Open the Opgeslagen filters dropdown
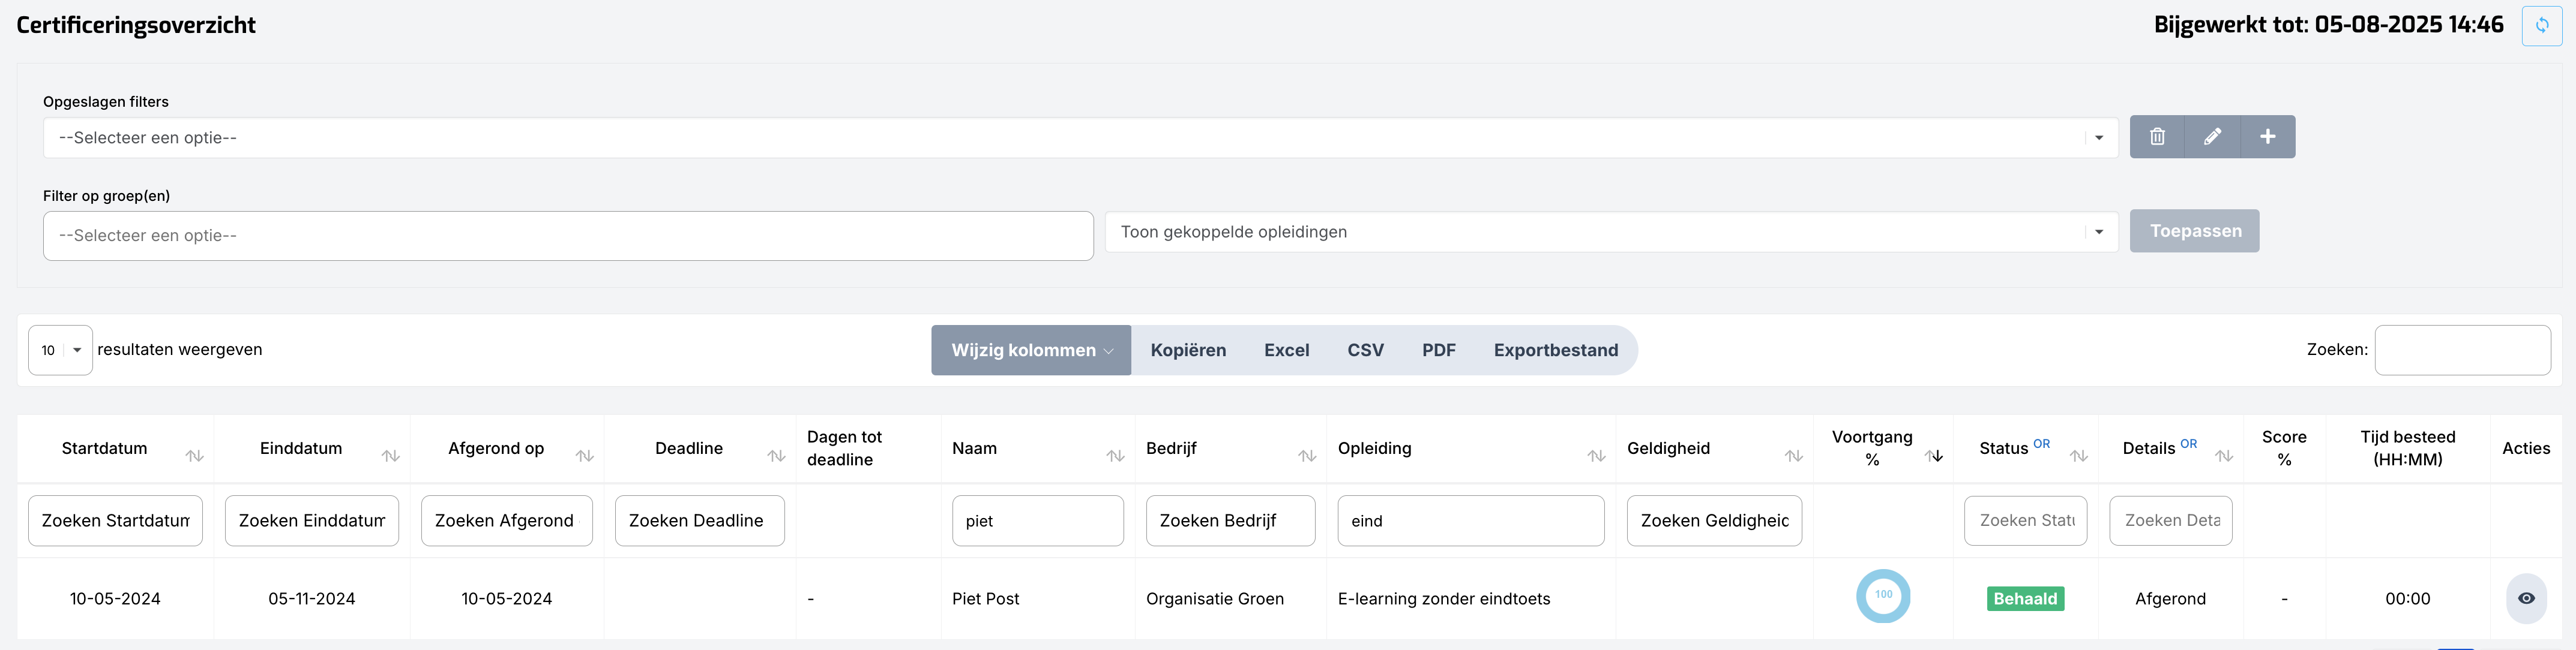This screenshot has height=650, width=2576. (1079, 138)
